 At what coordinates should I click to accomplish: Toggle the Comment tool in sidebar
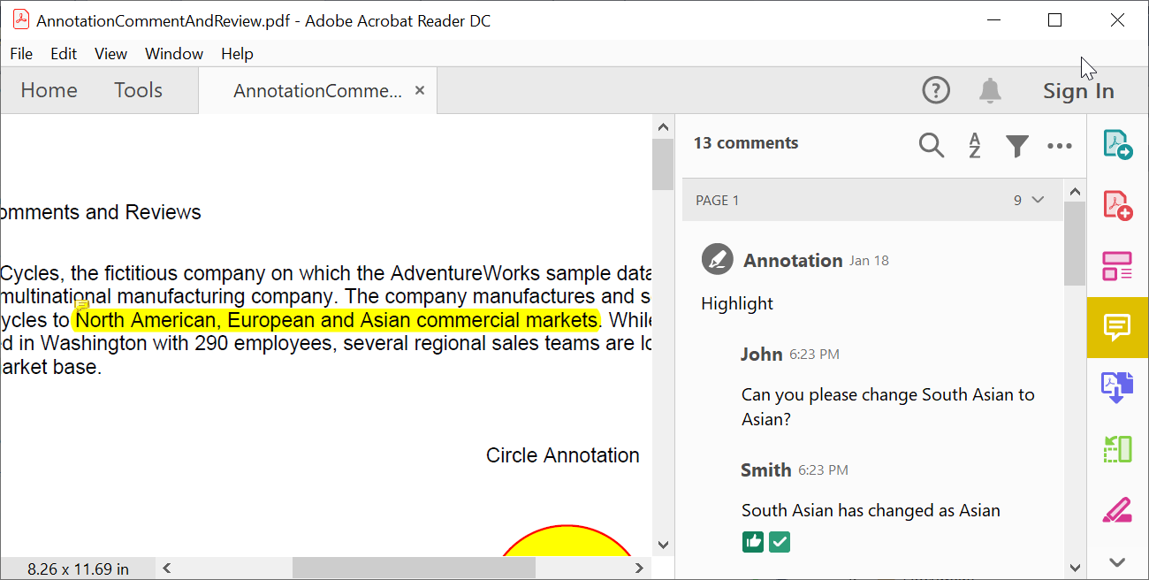(x=1117, y=327)
